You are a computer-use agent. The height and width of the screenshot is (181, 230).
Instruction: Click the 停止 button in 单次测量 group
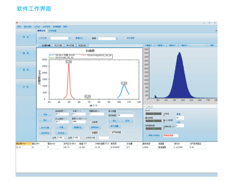click(x=115, y=121)
